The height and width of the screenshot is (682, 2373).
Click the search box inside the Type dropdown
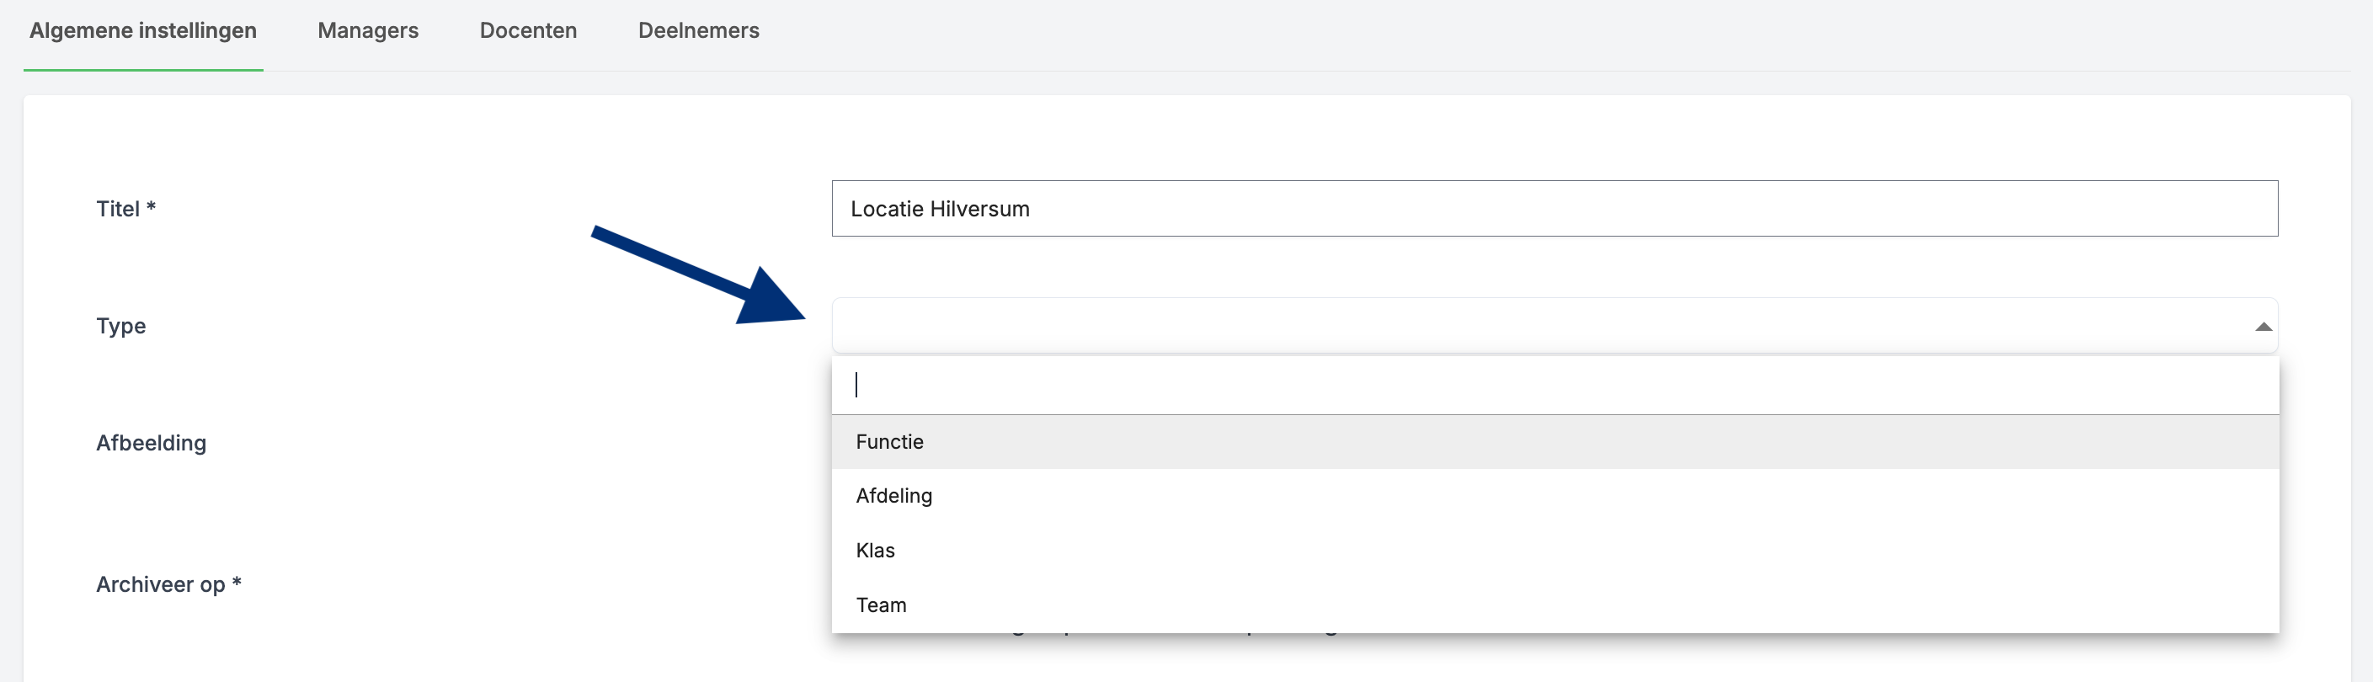[x=1553, y=386]
